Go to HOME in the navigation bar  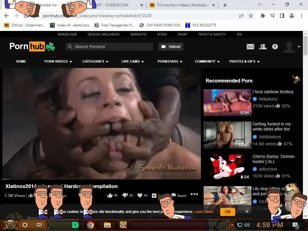(21, 61)
